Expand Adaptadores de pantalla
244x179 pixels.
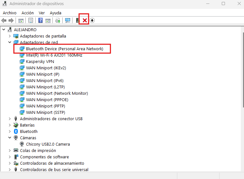click(x=10, y=36)
